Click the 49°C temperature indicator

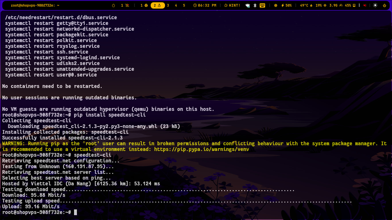click(306, 5)
